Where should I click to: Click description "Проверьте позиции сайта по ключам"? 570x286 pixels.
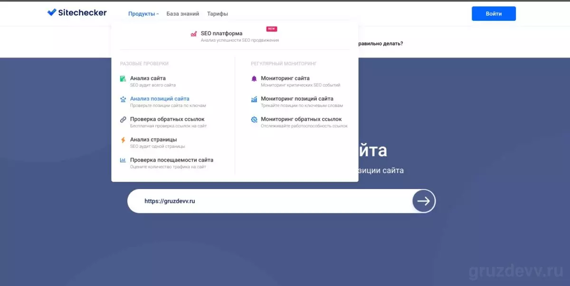click(168, 105)
